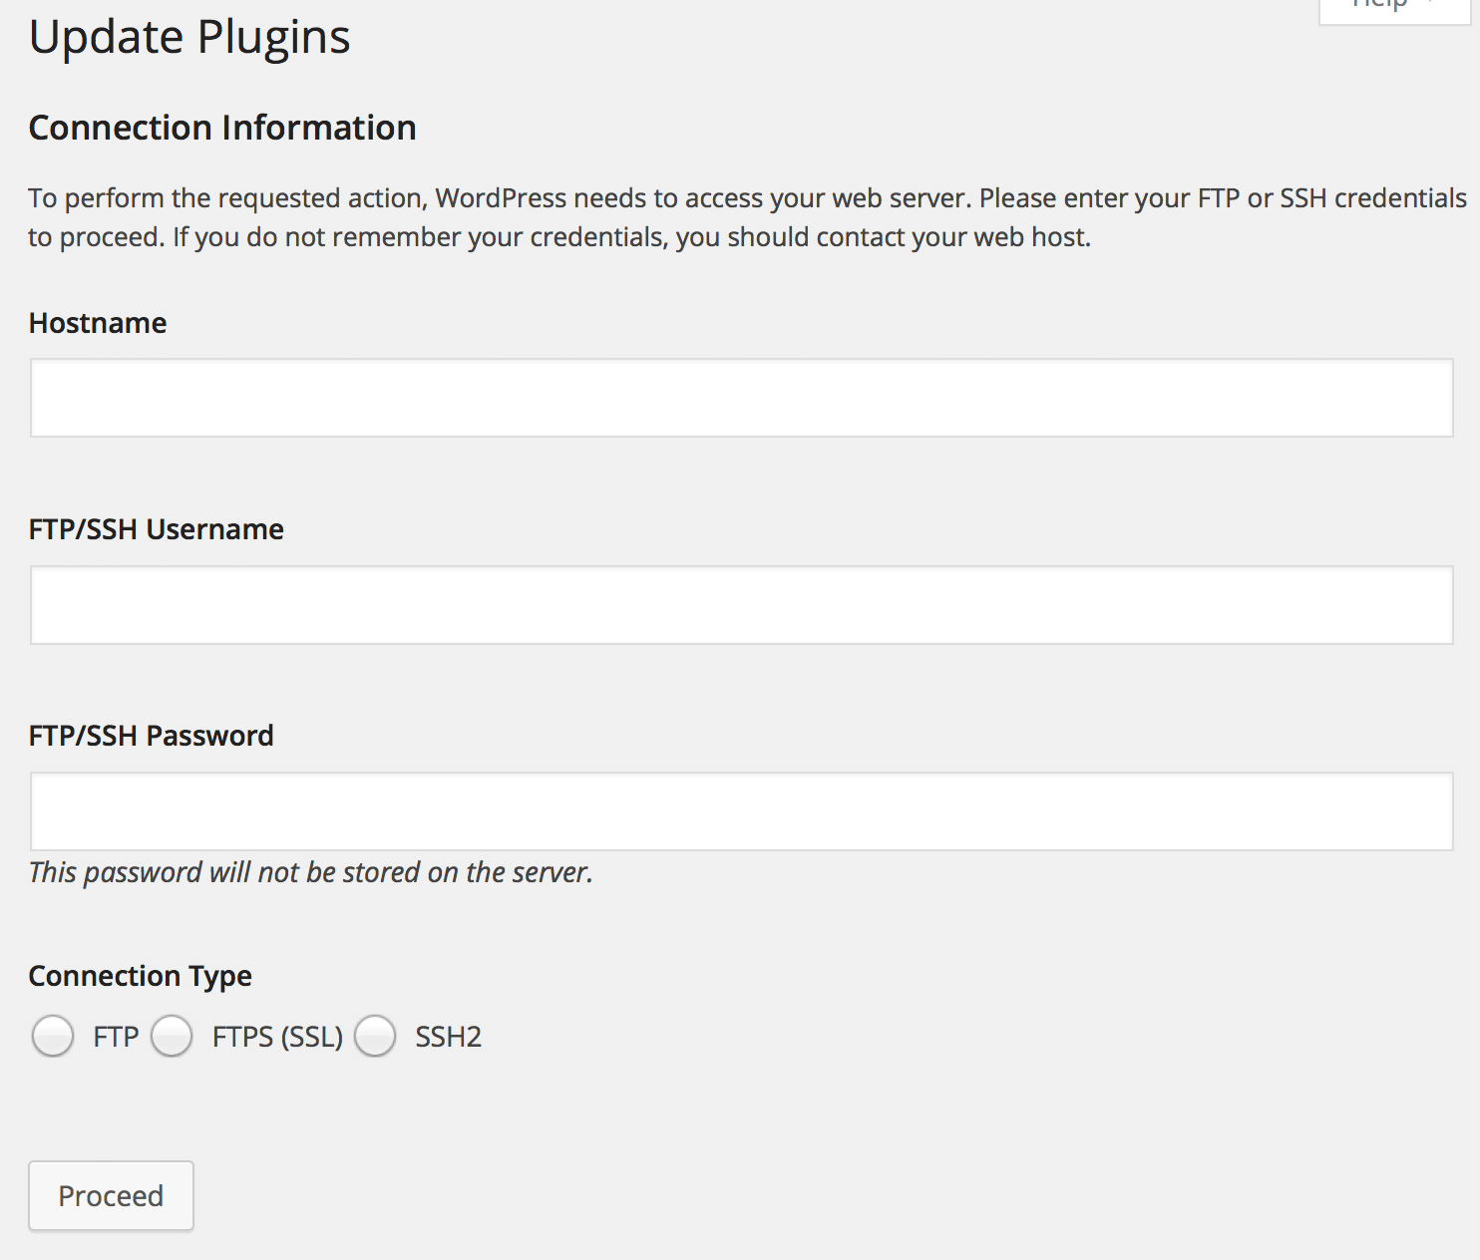Click the FTP/SSH Username label
This screenshot has width=1480, height=1260.
point(156,529)
